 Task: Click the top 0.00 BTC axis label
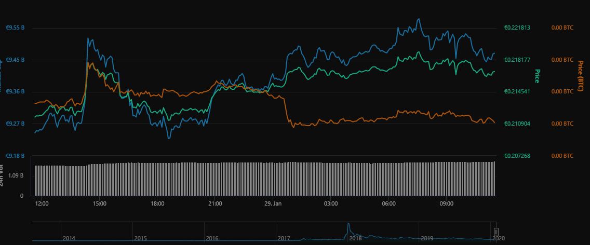[x=562, y=28]
